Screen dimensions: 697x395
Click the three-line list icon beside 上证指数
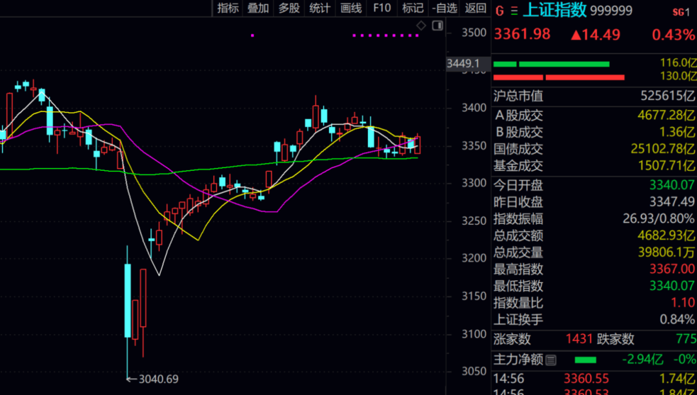[514, 11]
